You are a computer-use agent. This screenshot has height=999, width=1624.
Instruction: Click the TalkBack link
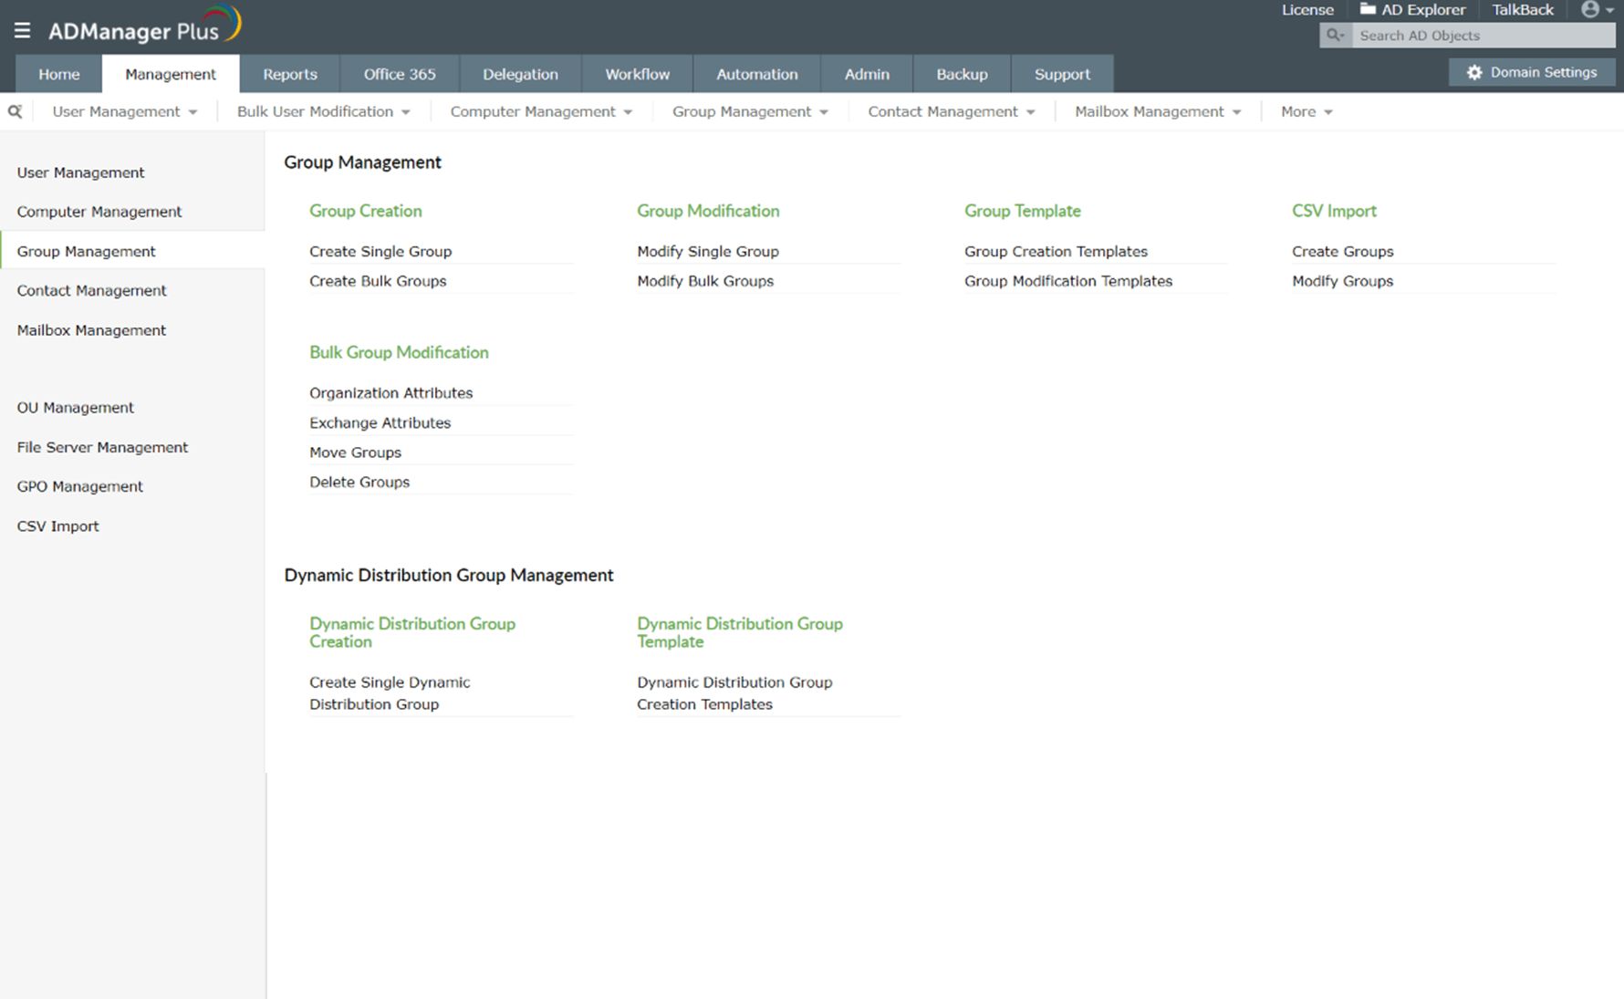(1523, 10)
